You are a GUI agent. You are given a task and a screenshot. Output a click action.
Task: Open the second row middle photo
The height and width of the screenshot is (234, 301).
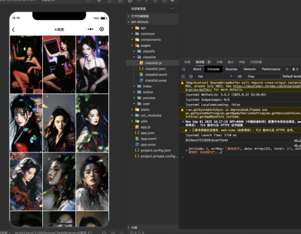(x=59, y=123)
